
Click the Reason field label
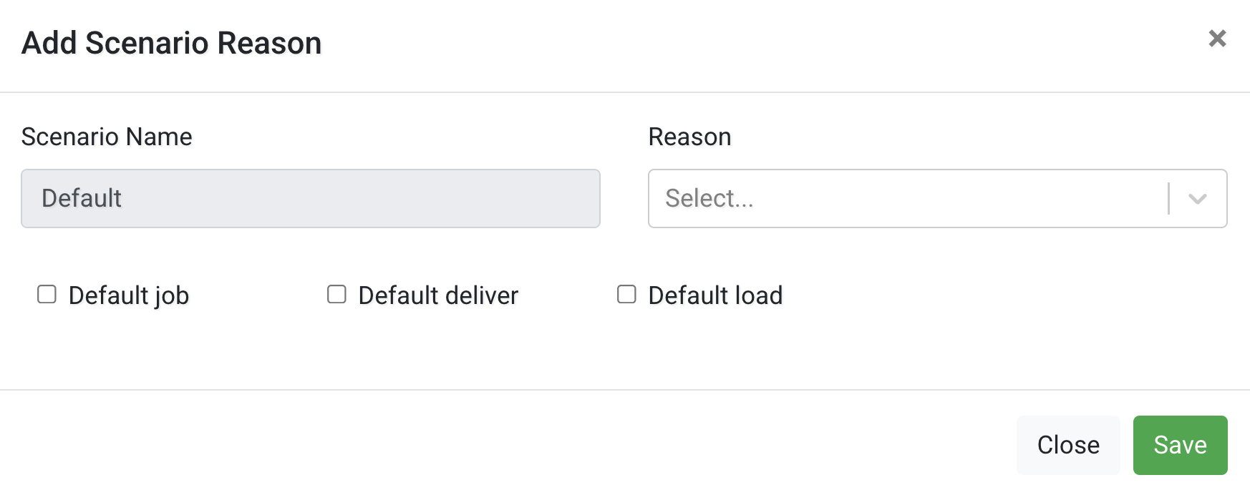[x=689, y=137]
